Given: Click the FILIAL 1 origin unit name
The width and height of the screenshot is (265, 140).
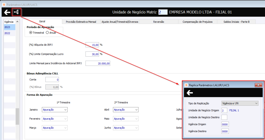Looking at the screenshot, I should 234,110.
